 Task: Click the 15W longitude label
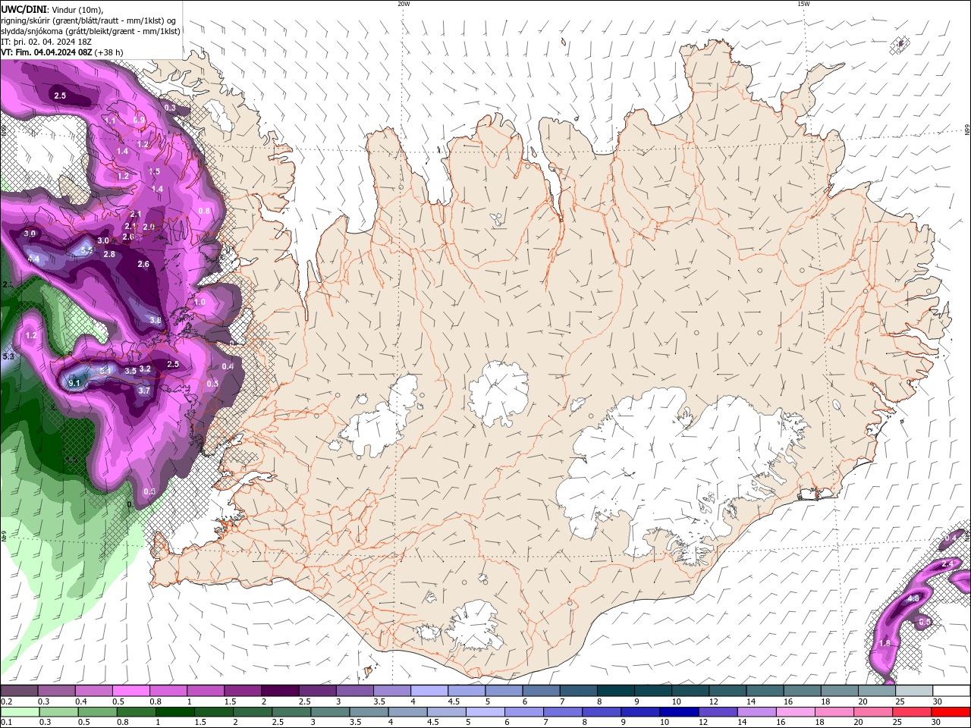pyautogui.click(x=803, y=4)
